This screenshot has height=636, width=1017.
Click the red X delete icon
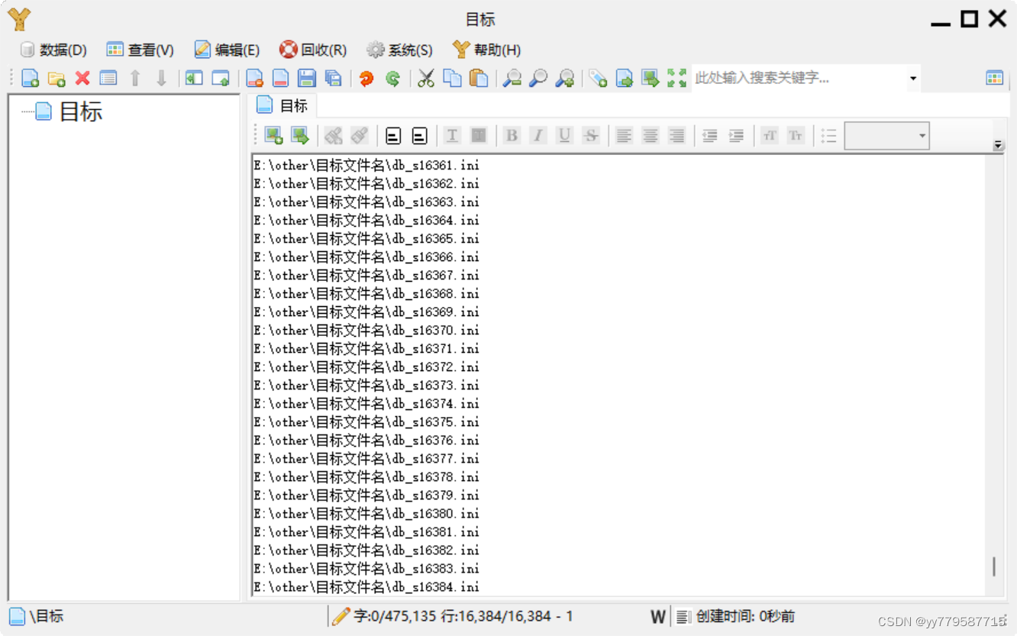tap(82, 78)
